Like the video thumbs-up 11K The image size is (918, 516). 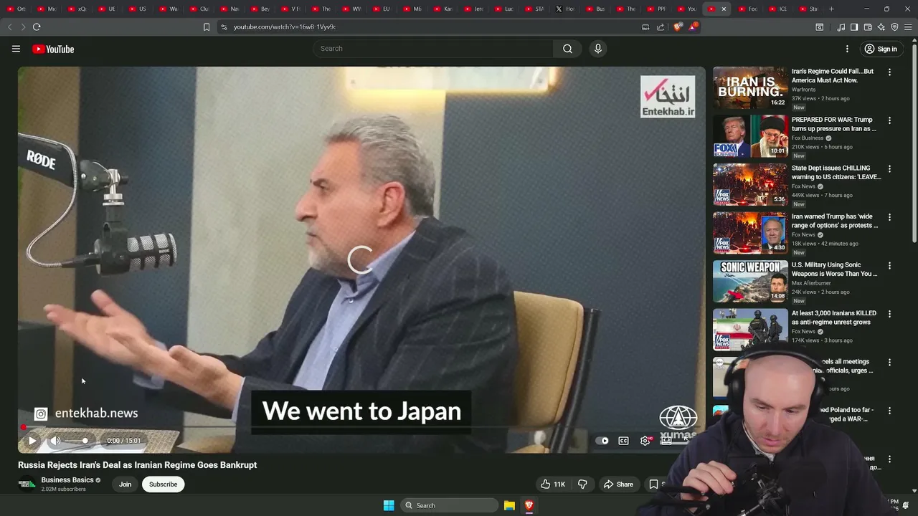point(553,484)
